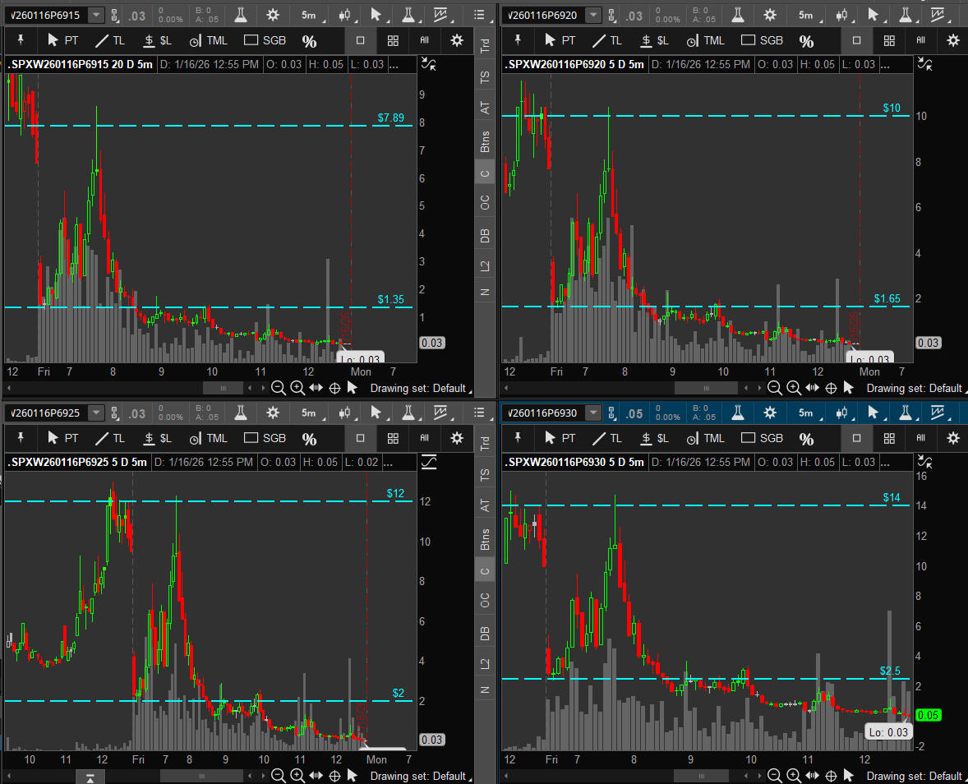
Task: Expand the symbol dropdown for 260116P6915
Action: coord(96,16)
